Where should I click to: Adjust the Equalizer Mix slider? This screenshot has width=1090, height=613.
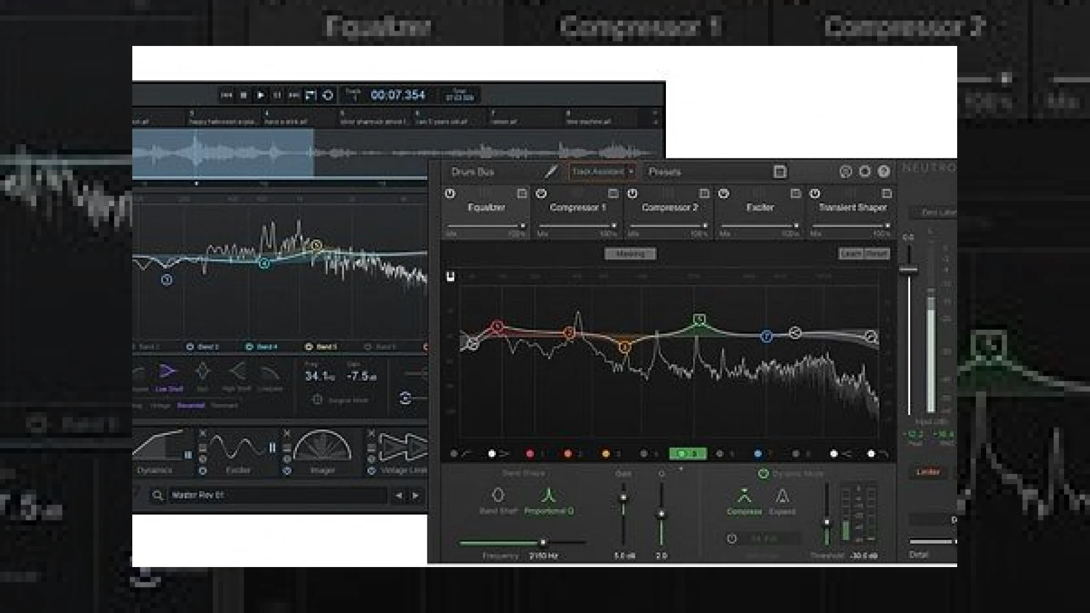pos(485,226)
